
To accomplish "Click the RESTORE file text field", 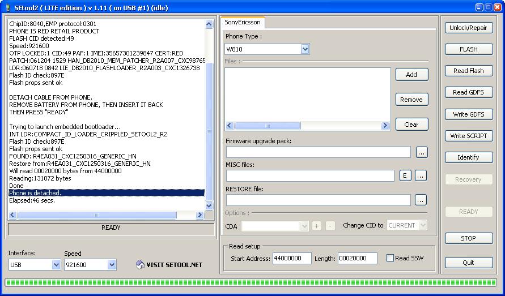I will point(318,200).
